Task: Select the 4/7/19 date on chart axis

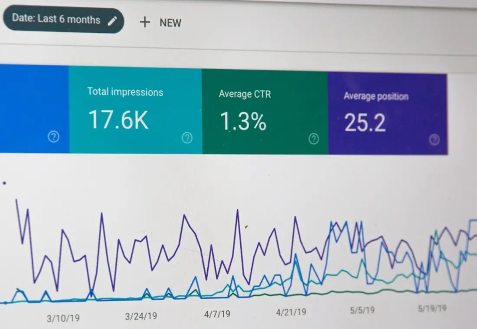Action: click(216, 314)
